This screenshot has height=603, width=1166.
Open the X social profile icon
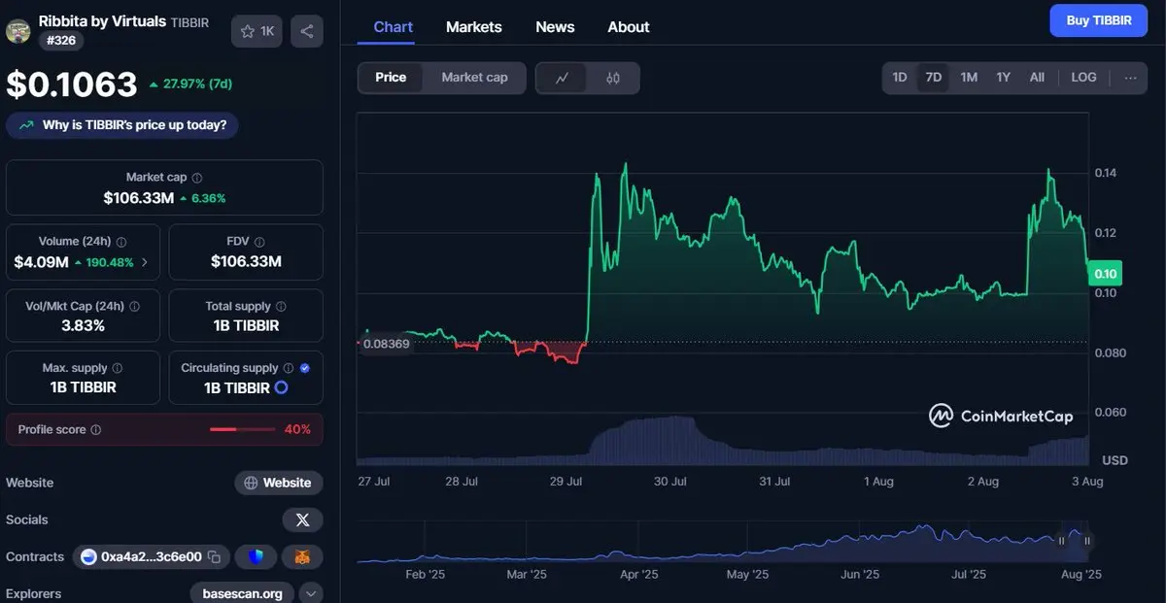pyautogui.click(x=302, y=520)
